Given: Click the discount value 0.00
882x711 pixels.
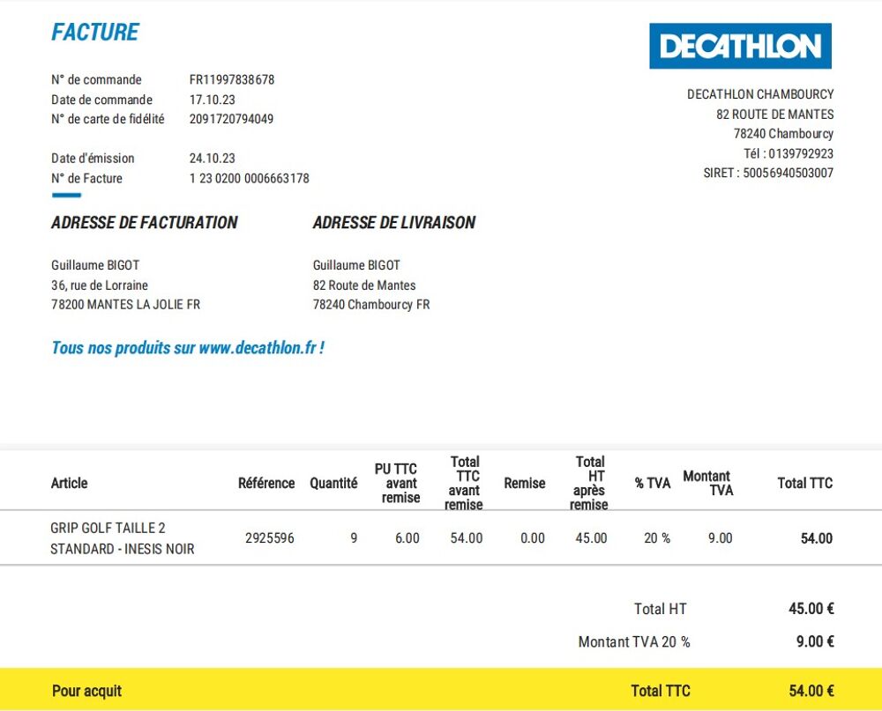Looking at the screenshot, I should [533, 538].
